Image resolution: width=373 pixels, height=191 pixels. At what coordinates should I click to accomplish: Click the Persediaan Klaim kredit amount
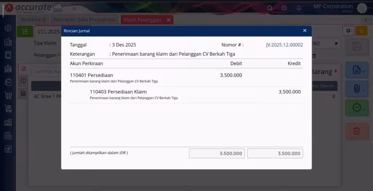click(x=290, y=92)
